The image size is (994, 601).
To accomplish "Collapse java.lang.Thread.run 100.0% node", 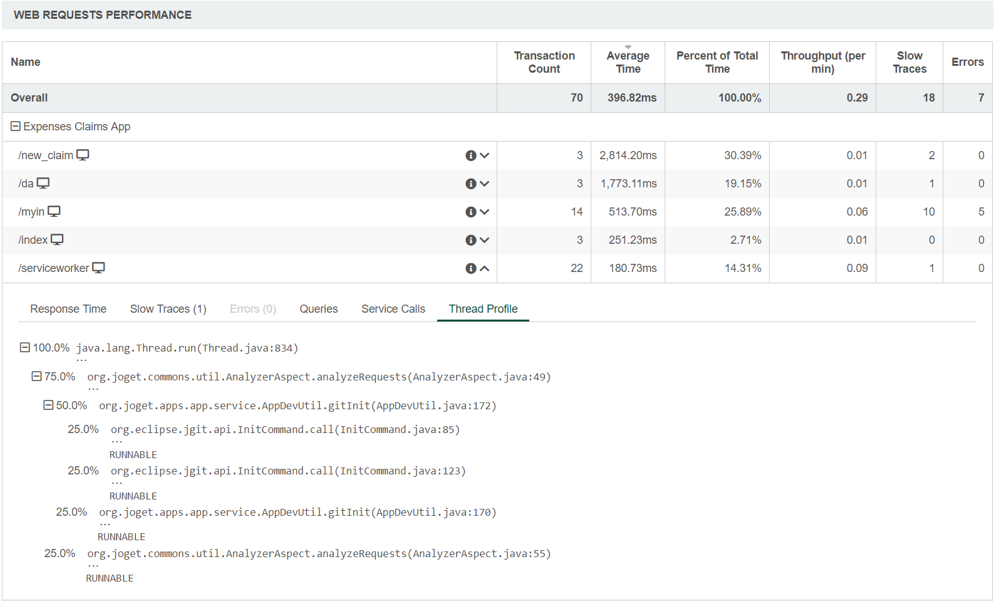I will 25,347.
